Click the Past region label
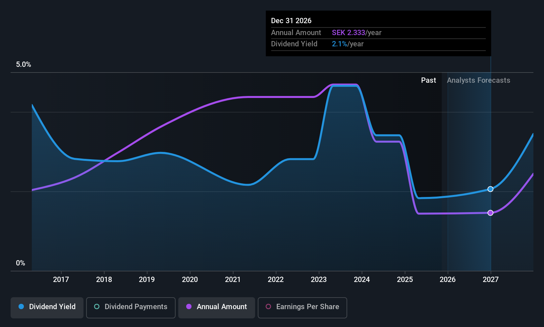Viewport: 544px width, 327px height. 428,80
